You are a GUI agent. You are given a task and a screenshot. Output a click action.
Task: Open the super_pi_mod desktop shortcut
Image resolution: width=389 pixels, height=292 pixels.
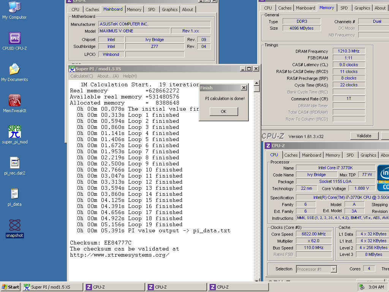[14, 132]
